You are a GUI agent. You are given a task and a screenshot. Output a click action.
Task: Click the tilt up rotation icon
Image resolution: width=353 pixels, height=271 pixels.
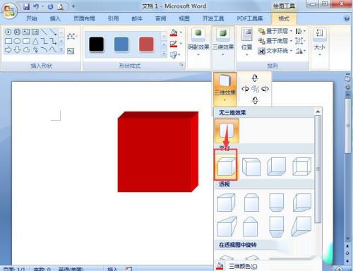(x=255, y=78)
